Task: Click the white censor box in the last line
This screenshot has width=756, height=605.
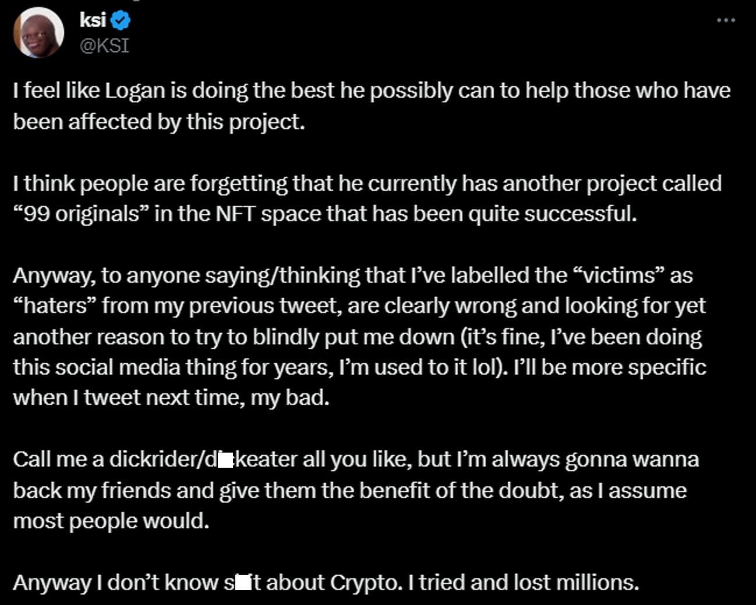Action: (x=243, y=582)
